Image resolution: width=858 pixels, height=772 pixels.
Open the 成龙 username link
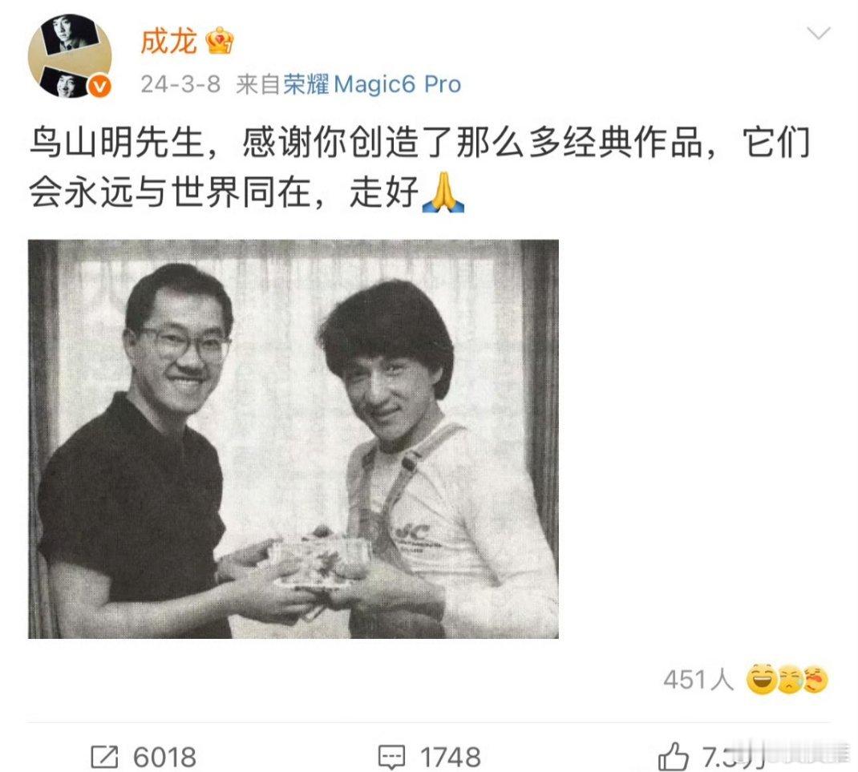(x=168, y=41)
